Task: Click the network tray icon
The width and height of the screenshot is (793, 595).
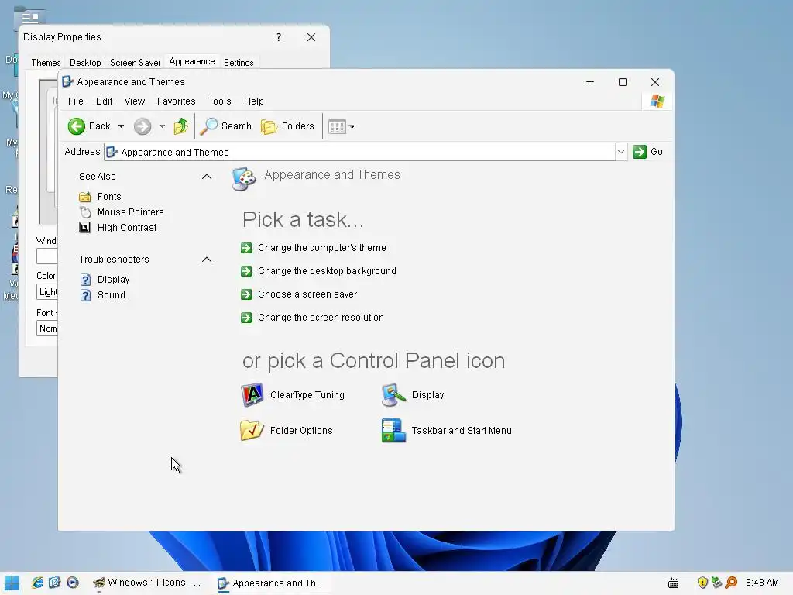Action: pos(716,583)
